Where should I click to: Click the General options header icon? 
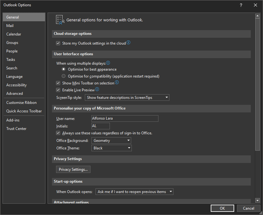pyautogui.click(x=60, y=20)
